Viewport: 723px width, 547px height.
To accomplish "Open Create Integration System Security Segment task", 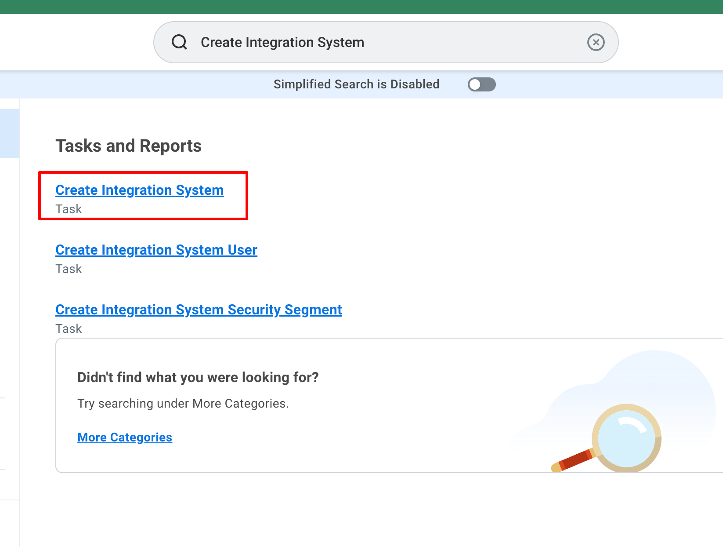I will pos(199,310).
